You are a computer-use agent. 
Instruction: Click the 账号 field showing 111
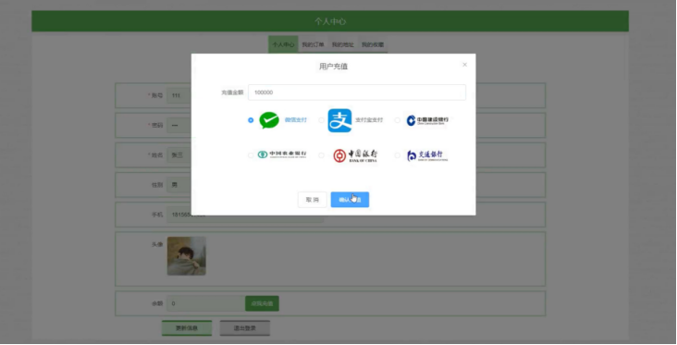pos(179,95)
